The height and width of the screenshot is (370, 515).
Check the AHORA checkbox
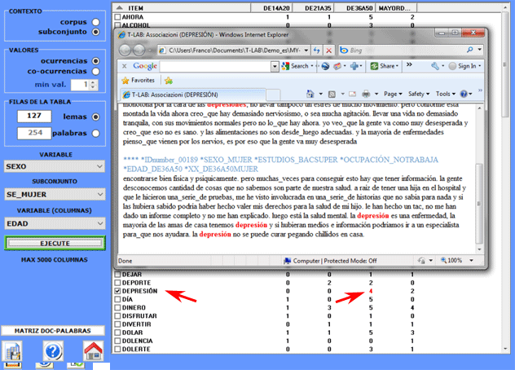pos(117,17)
